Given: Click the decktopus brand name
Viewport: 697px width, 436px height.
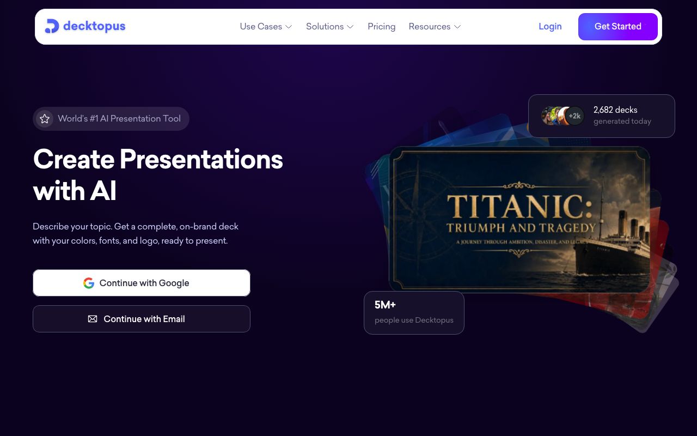Looking at the screenshot, I should coord(94,26).
